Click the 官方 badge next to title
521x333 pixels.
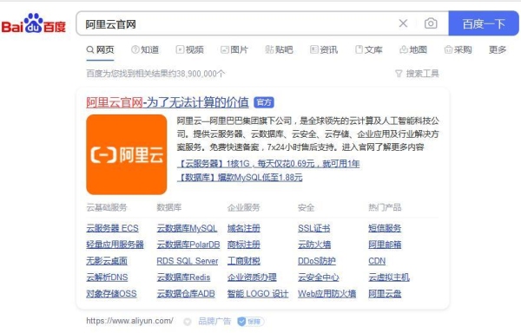[x=264, y=102]
